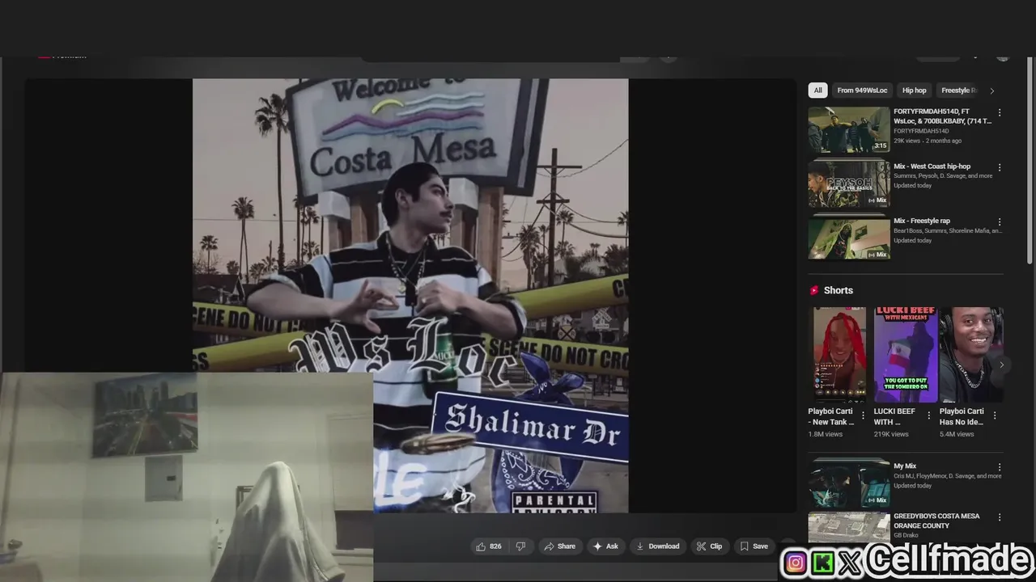This screenshot has height=582, width=1036.
Task: Click 5.4M views text
Action: pyautogui.click(x=957, y=434)
